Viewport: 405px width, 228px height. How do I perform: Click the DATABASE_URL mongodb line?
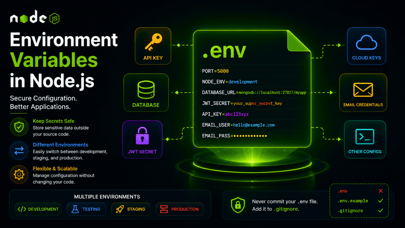[x=254, y=92]
